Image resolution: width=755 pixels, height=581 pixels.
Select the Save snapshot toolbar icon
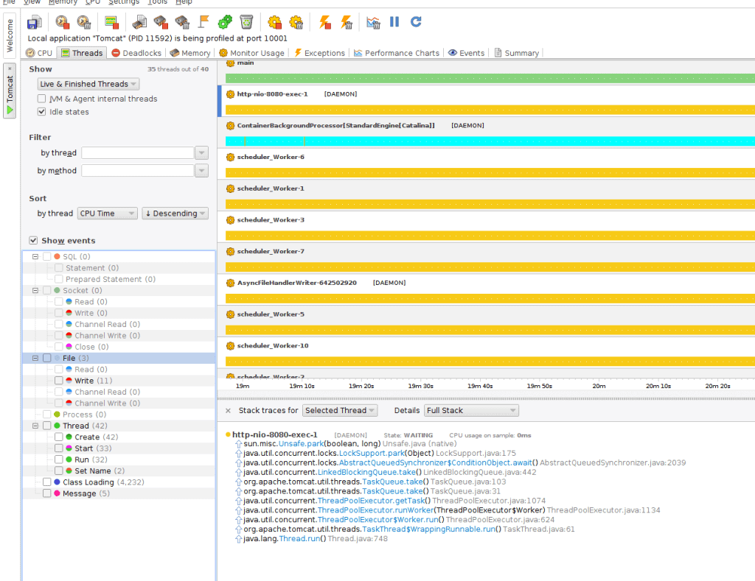point(33,22)
